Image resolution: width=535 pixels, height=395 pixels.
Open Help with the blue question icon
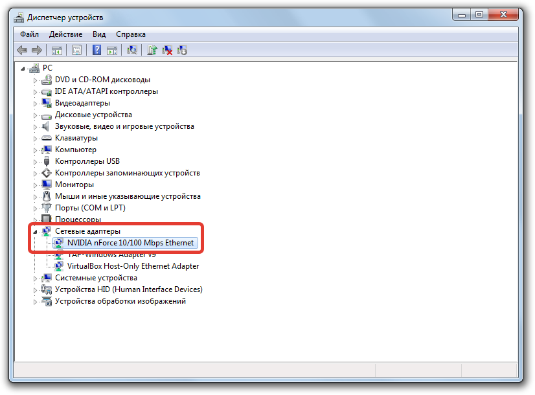[97, 50]
